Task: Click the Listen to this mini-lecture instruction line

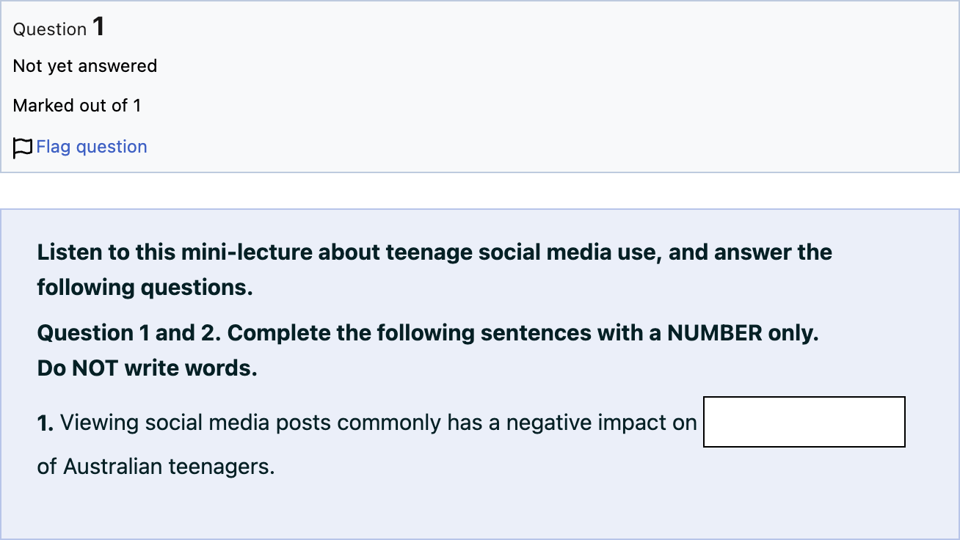Action: click(x=434, y=252)
